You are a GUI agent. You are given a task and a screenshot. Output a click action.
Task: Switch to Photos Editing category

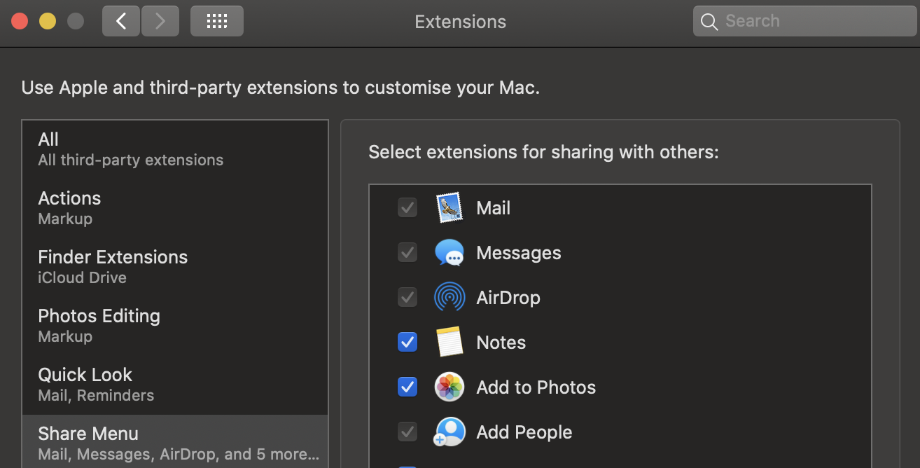175,326
